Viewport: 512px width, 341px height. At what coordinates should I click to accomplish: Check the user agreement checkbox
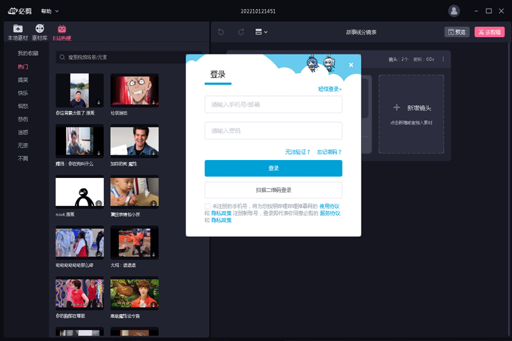pos(207,206)
